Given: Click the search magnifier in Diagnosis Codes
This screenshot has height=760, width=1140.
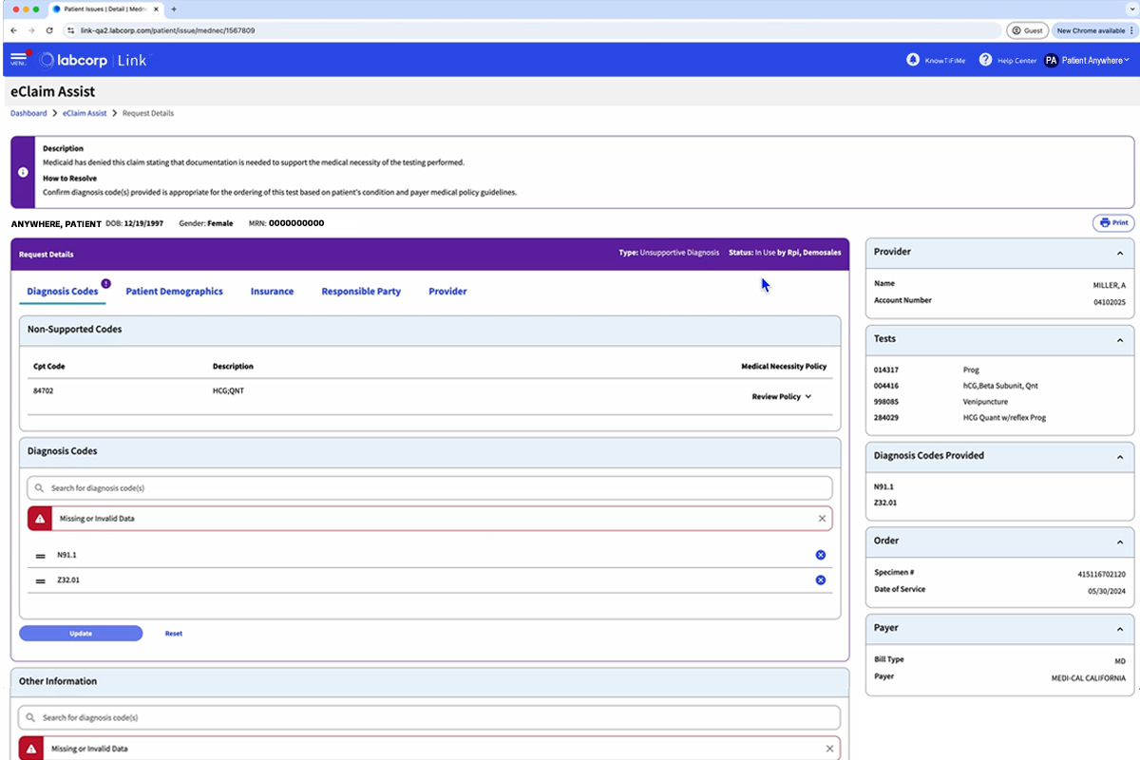Looking at the screenshot, I should (38, 486).
